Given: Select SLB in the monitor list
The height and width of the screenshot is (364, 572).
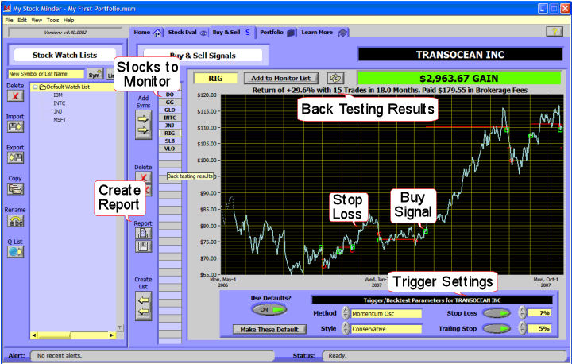Looking at the screenshot, I should point(170,141).
